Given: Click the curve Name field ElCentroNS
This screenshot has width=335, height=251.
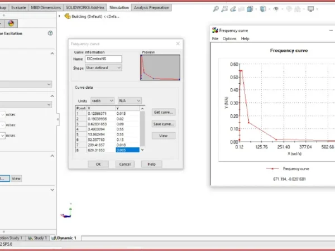Looking at the screenshot, I should (x=103, y=59).
